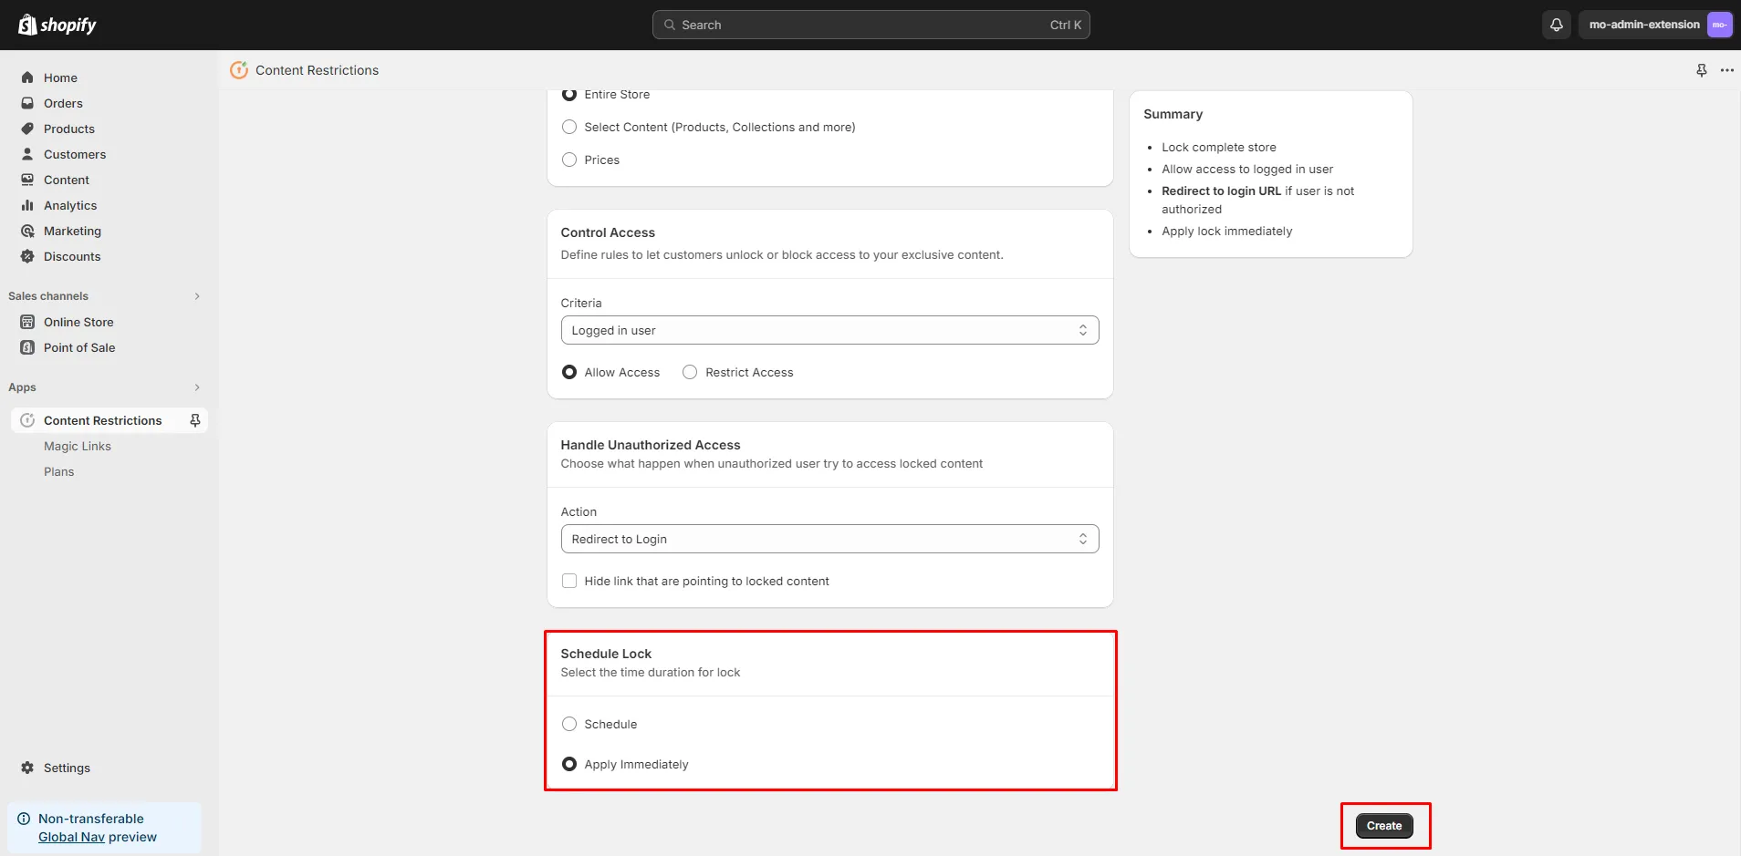This screenshot has width=1741, height=856.
Task: Open the Action dropdown for Redirect to Login
Action: click(829, 539)
